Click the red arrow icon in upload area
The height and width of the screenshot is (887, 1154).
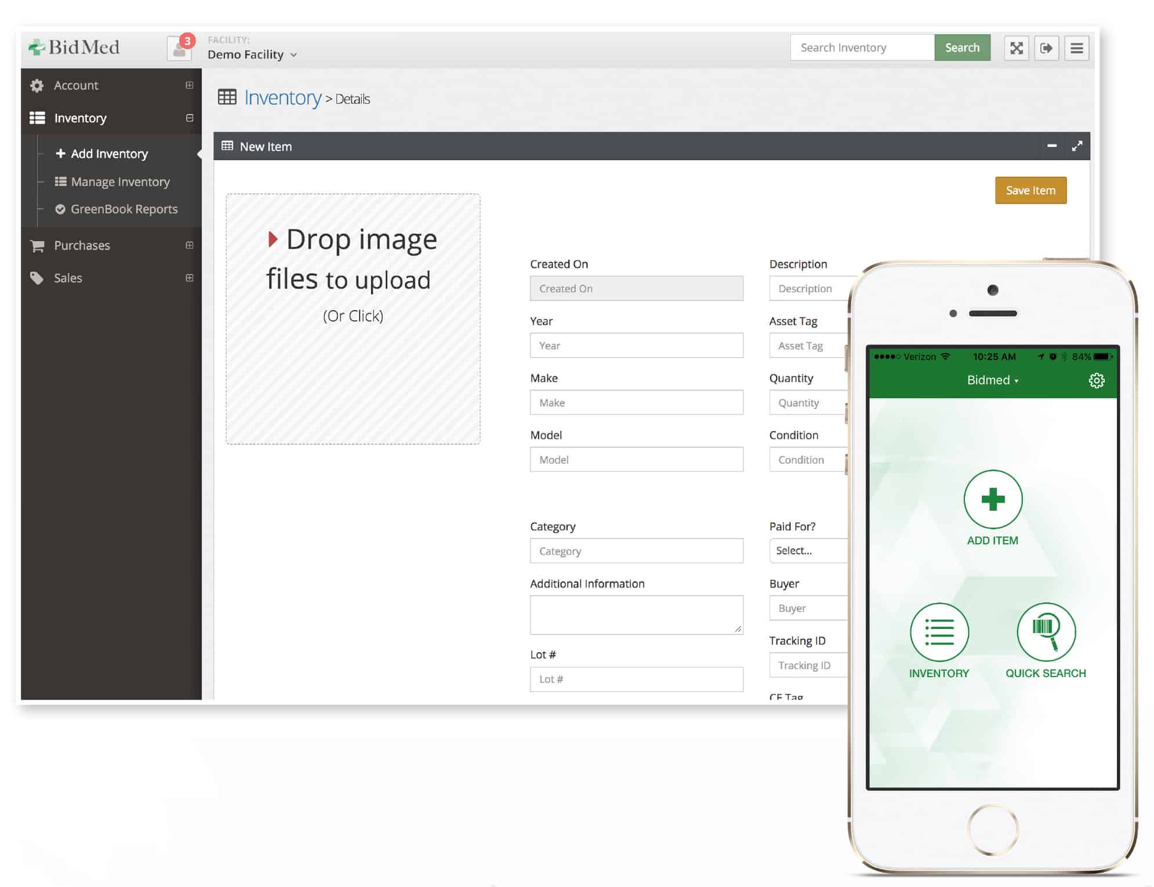click(273, 239)
